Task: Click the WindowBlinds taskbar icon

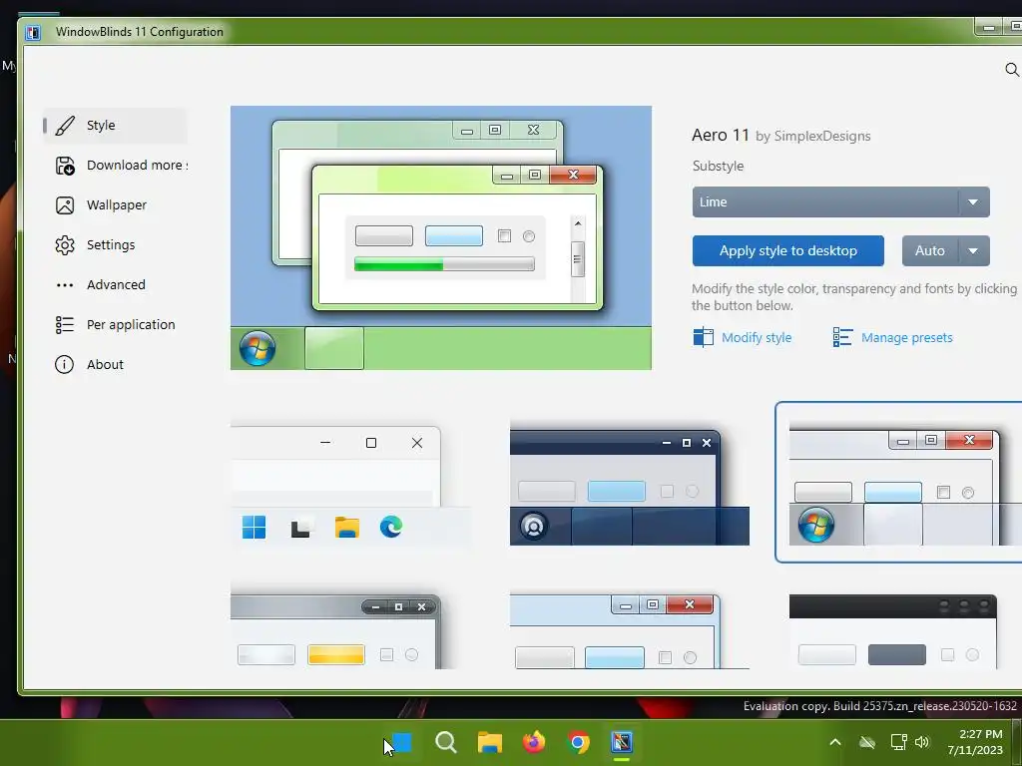Action: click(622, 742)
